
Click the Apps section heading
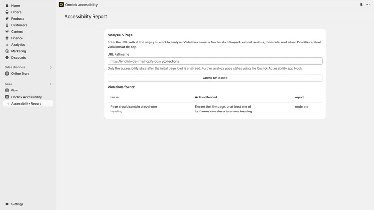[x=8, y=84]
